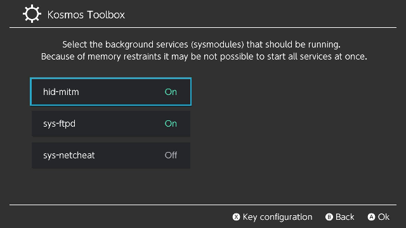Confirm with the Ok footer label
Image resolution: width=406 pixels, height=228 pixels.
[x=383, y=217]
